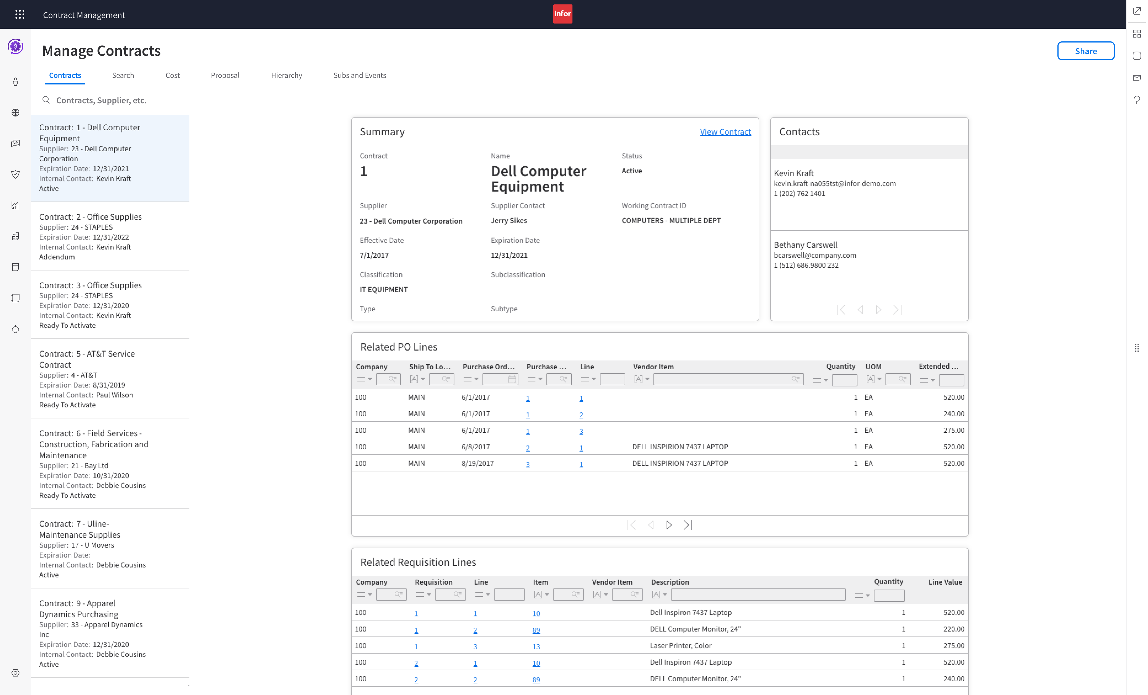Click the Share button
The image size is (1148, 695).
(1086, 51)
